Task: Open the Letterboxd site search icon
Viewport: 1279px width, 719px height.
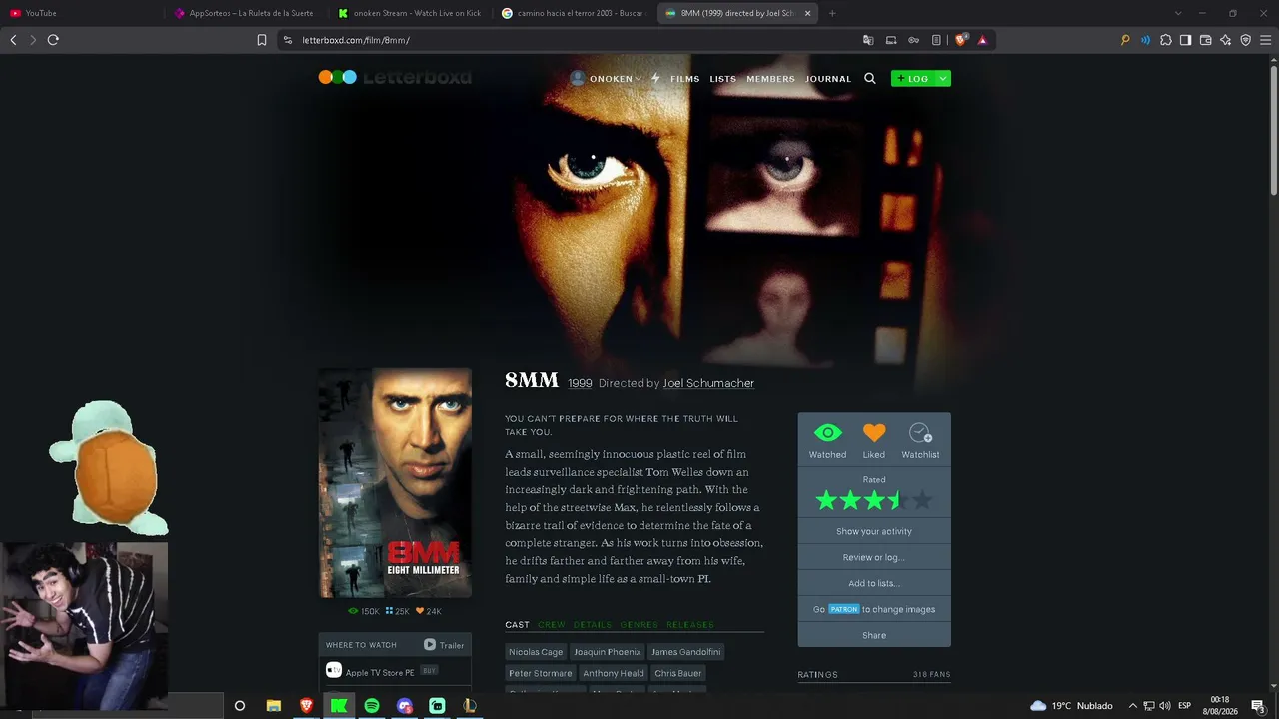Action: [x=869, y=78]
